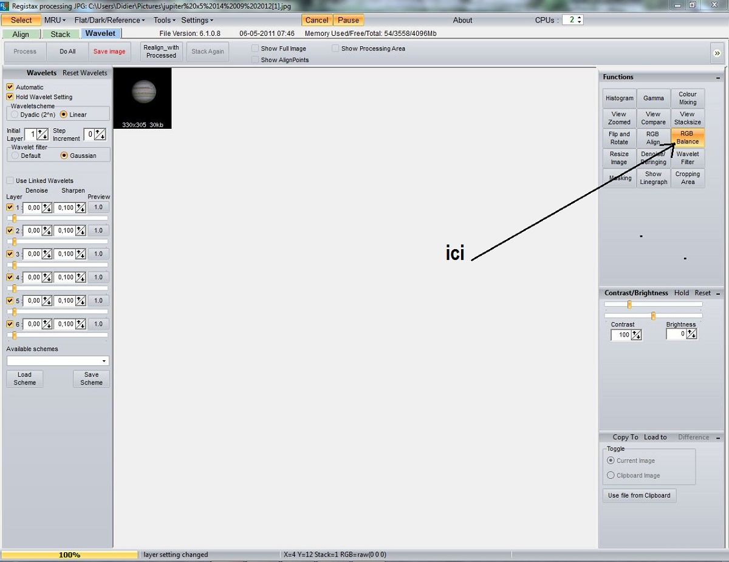The image size is (729, 562).
Task: Select Current Image toggle option
Action: 611,461
